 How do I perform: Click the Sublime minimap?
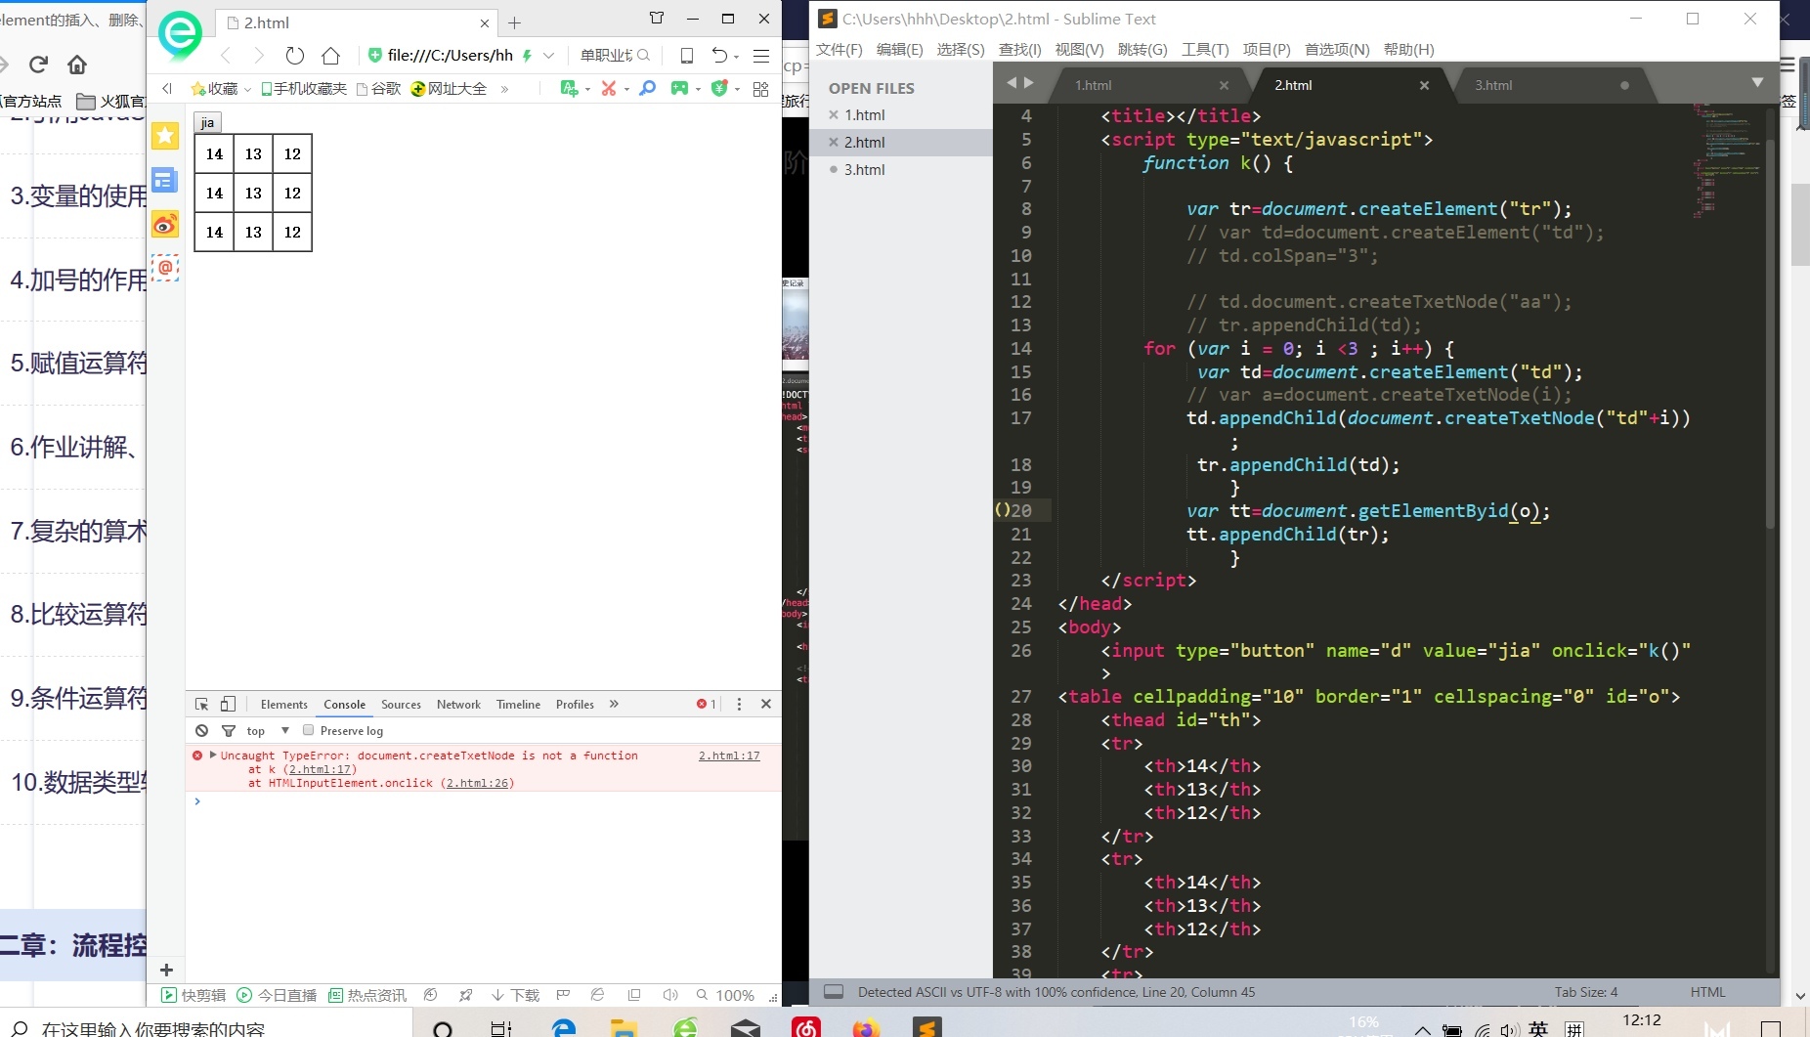[1727, 161]
